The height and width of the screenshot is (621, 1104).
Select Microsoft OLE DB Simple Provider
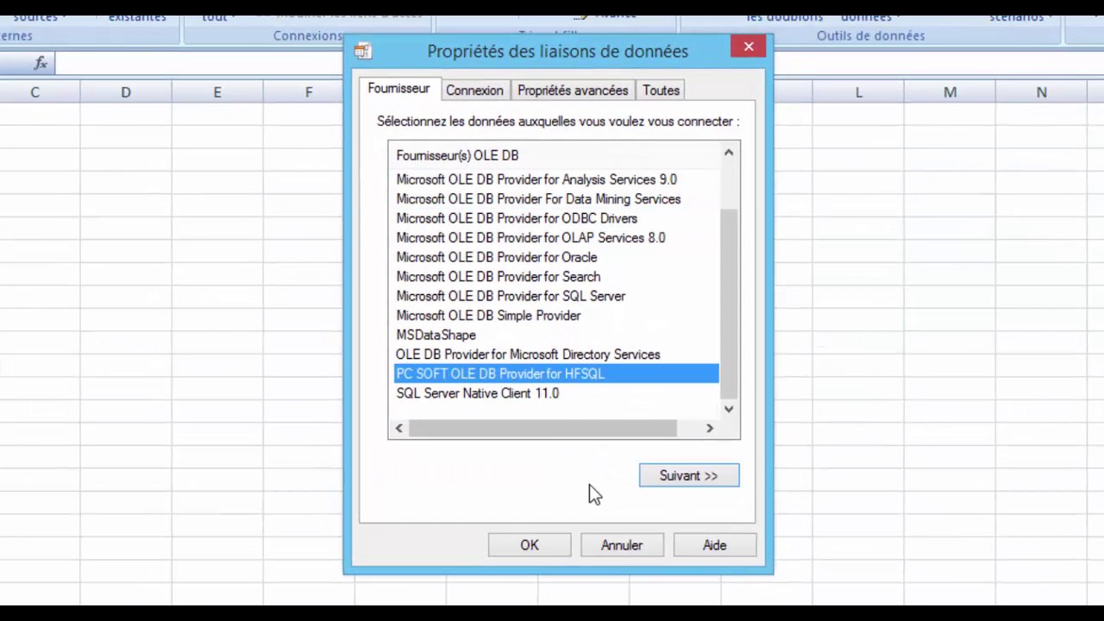[x=488, y=316]
